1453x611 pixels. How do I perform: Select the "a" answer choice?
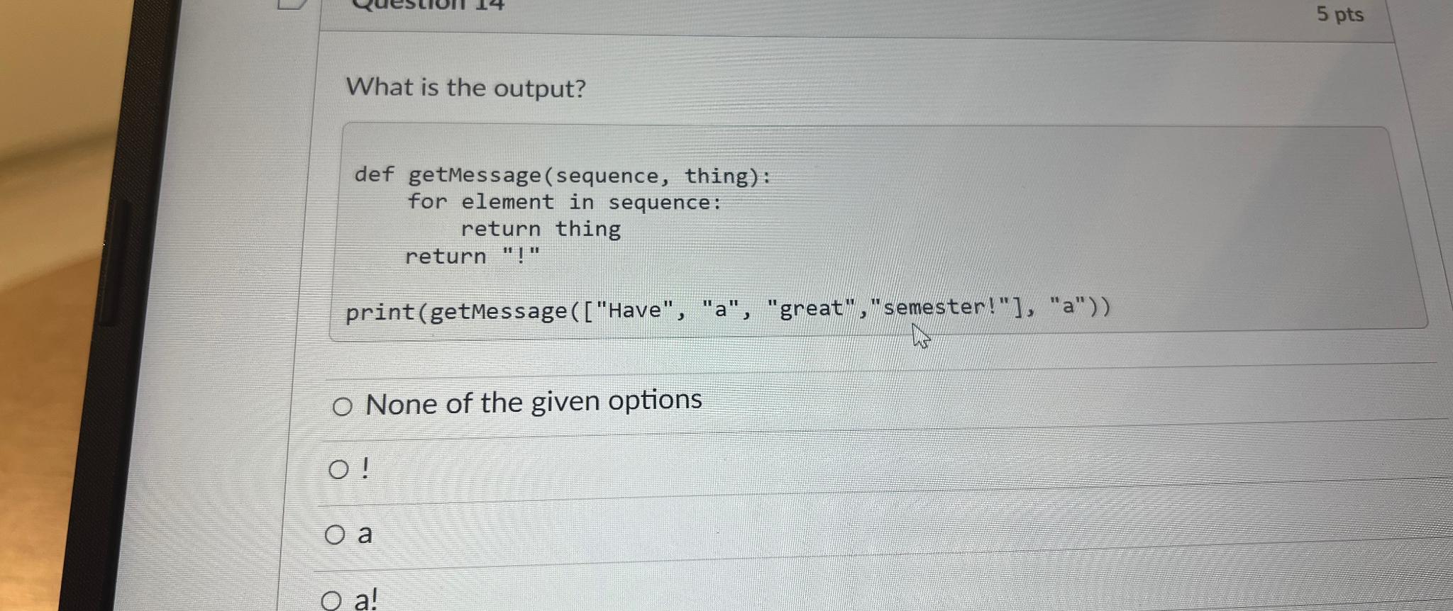[336, 533]
